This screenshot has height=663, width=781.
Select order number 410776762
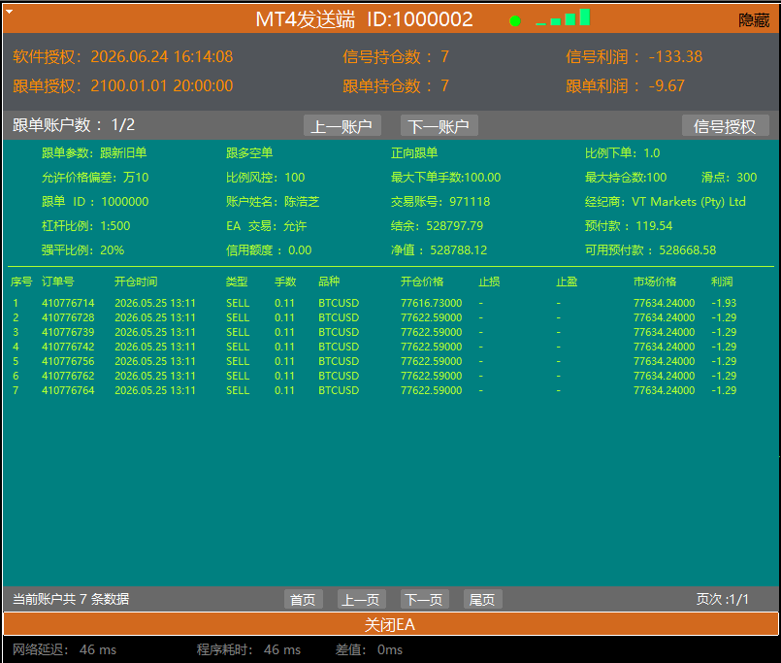pos(68,376)
